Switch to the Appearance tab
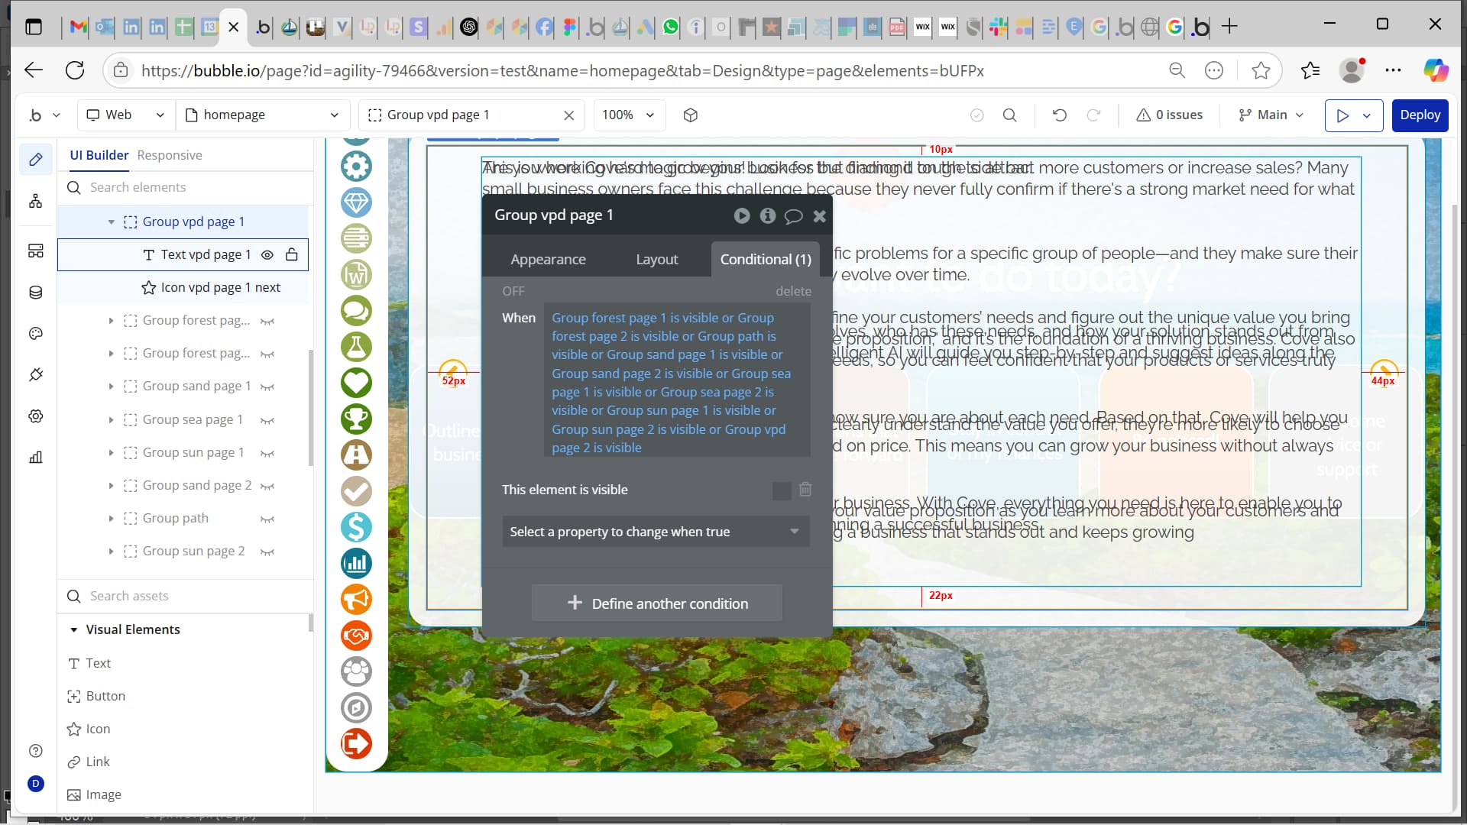This screenshot has width=1467, height=825. [548, 260]
